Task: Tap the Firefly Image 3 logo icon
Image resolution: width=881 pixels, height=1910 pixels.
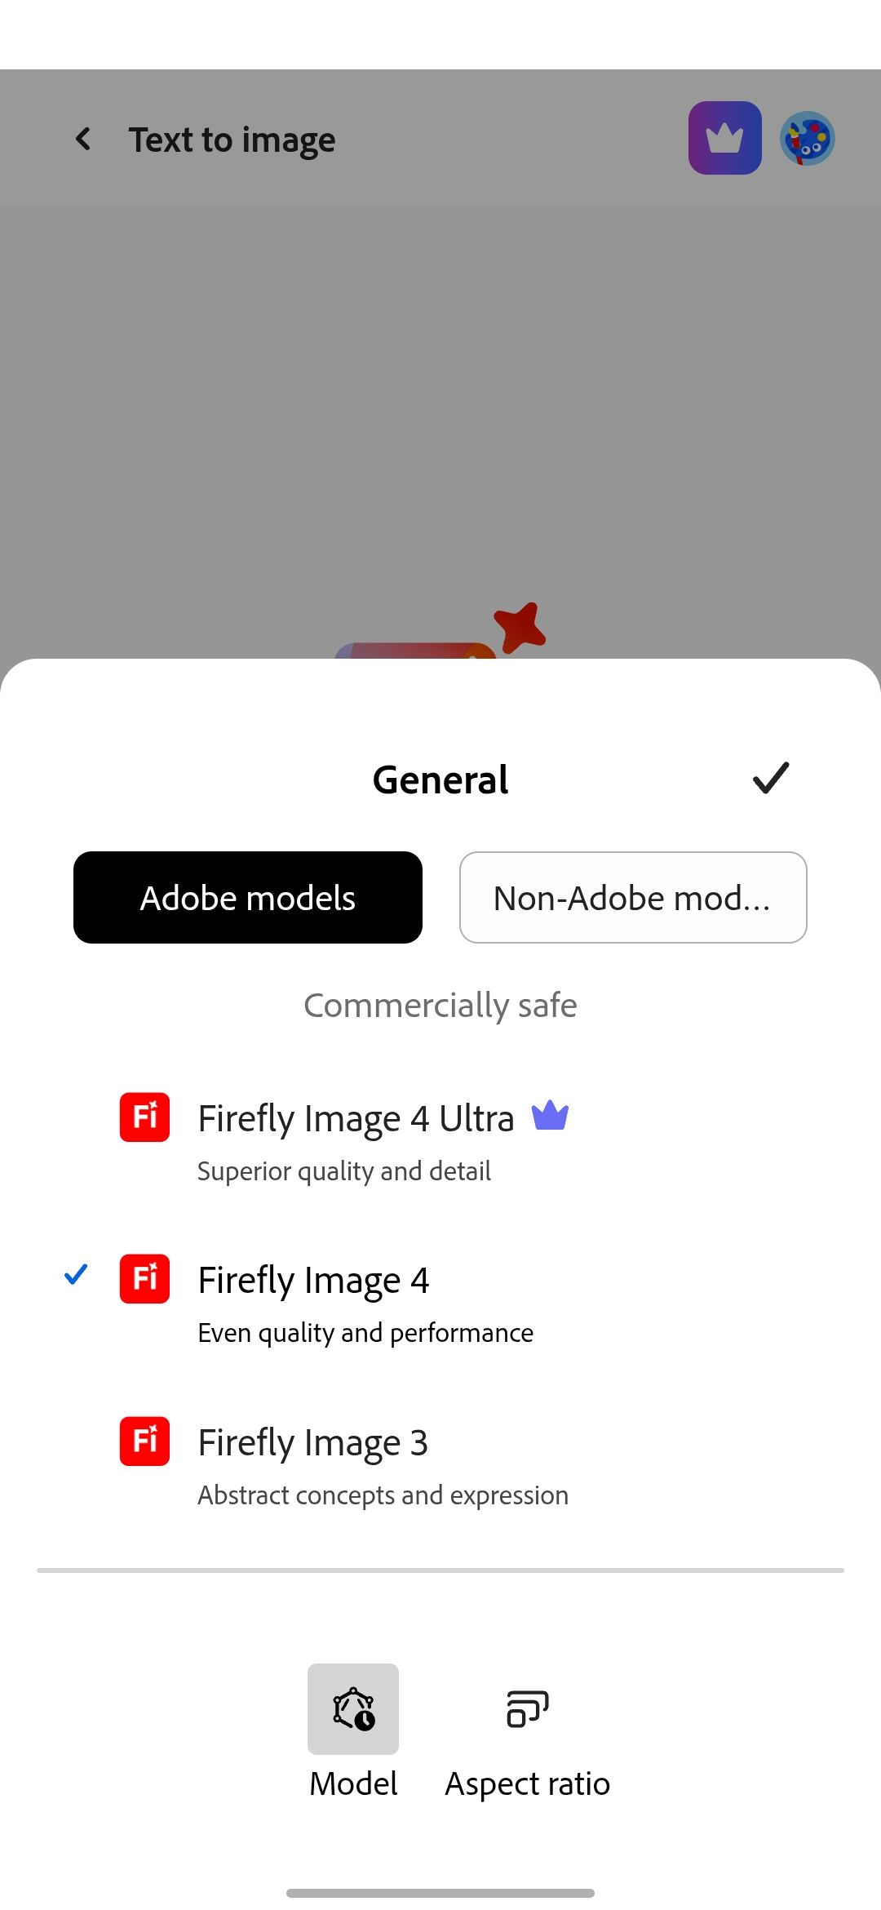Action: point(144,1441)
